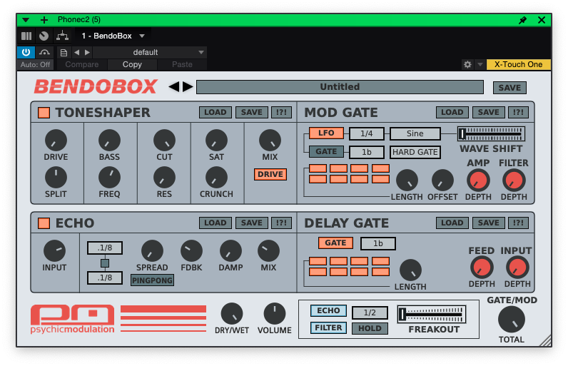The image size is (568, 366).
Task: Click the Untitled preset name field
Action: click(x=340, y=87)
